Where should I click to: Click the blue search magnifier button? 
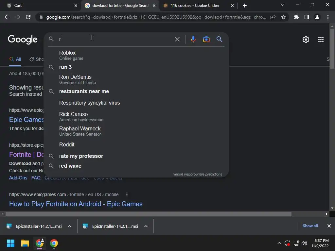click(219, 39)
